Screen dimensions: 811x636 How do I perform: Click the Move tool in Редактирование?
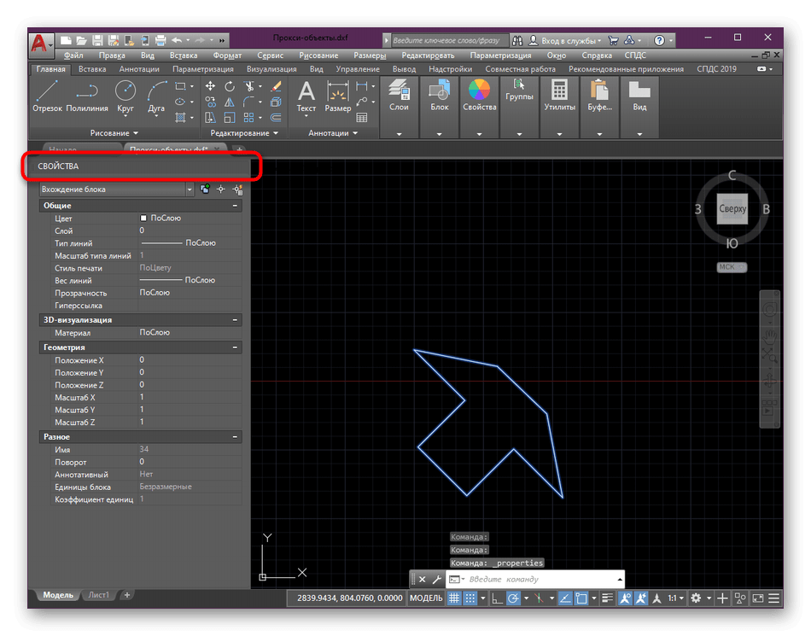(210, 86)
